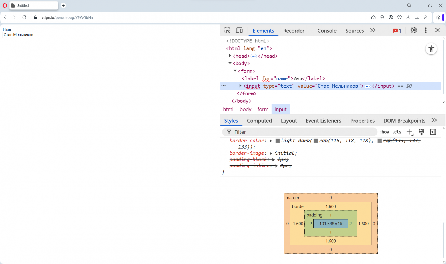
Task: Open the Opera easy setup icon
Action: (x=417, y=17)
